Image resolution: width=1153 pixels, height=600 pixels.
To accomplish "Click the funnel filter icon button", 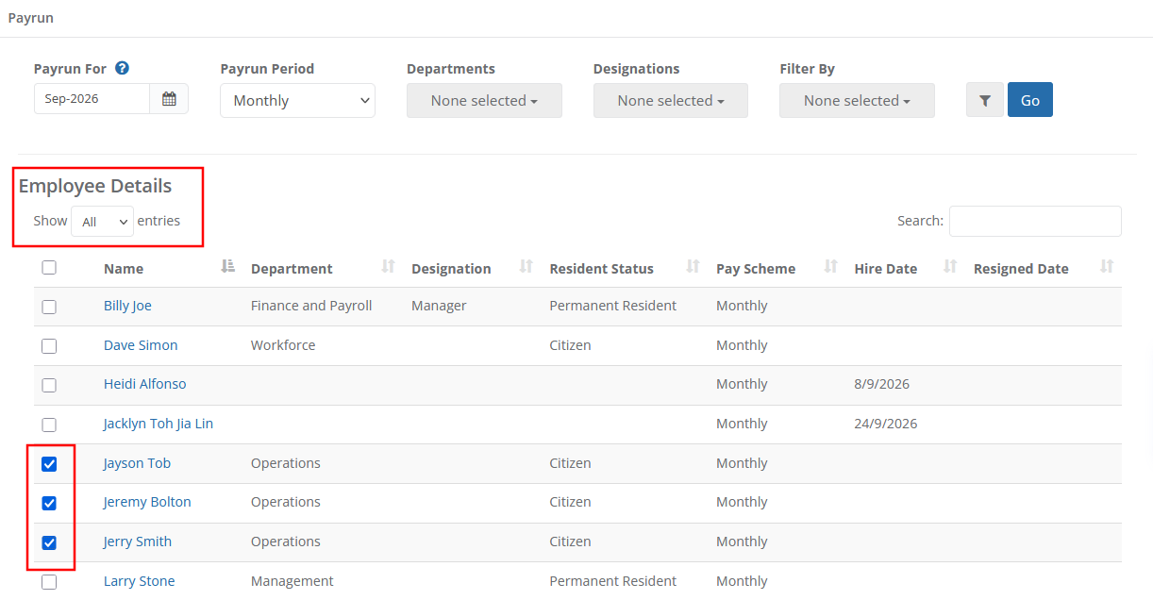I will (x=985, y=100).
